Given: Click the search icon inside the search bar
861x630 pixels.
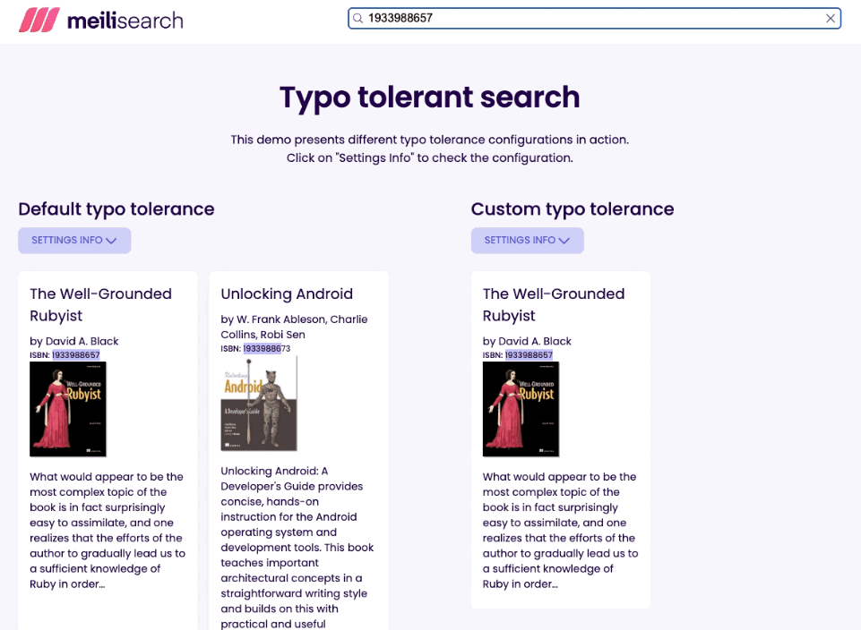Looking at the screenshot, I should 357,18.
